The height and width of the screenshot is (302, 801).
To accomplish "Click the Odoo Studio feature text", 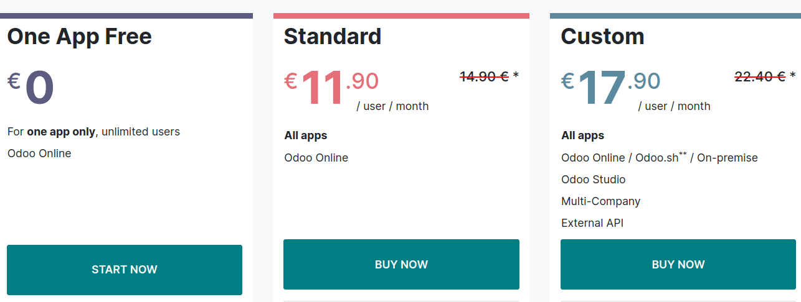I will (x=593, y=180).
